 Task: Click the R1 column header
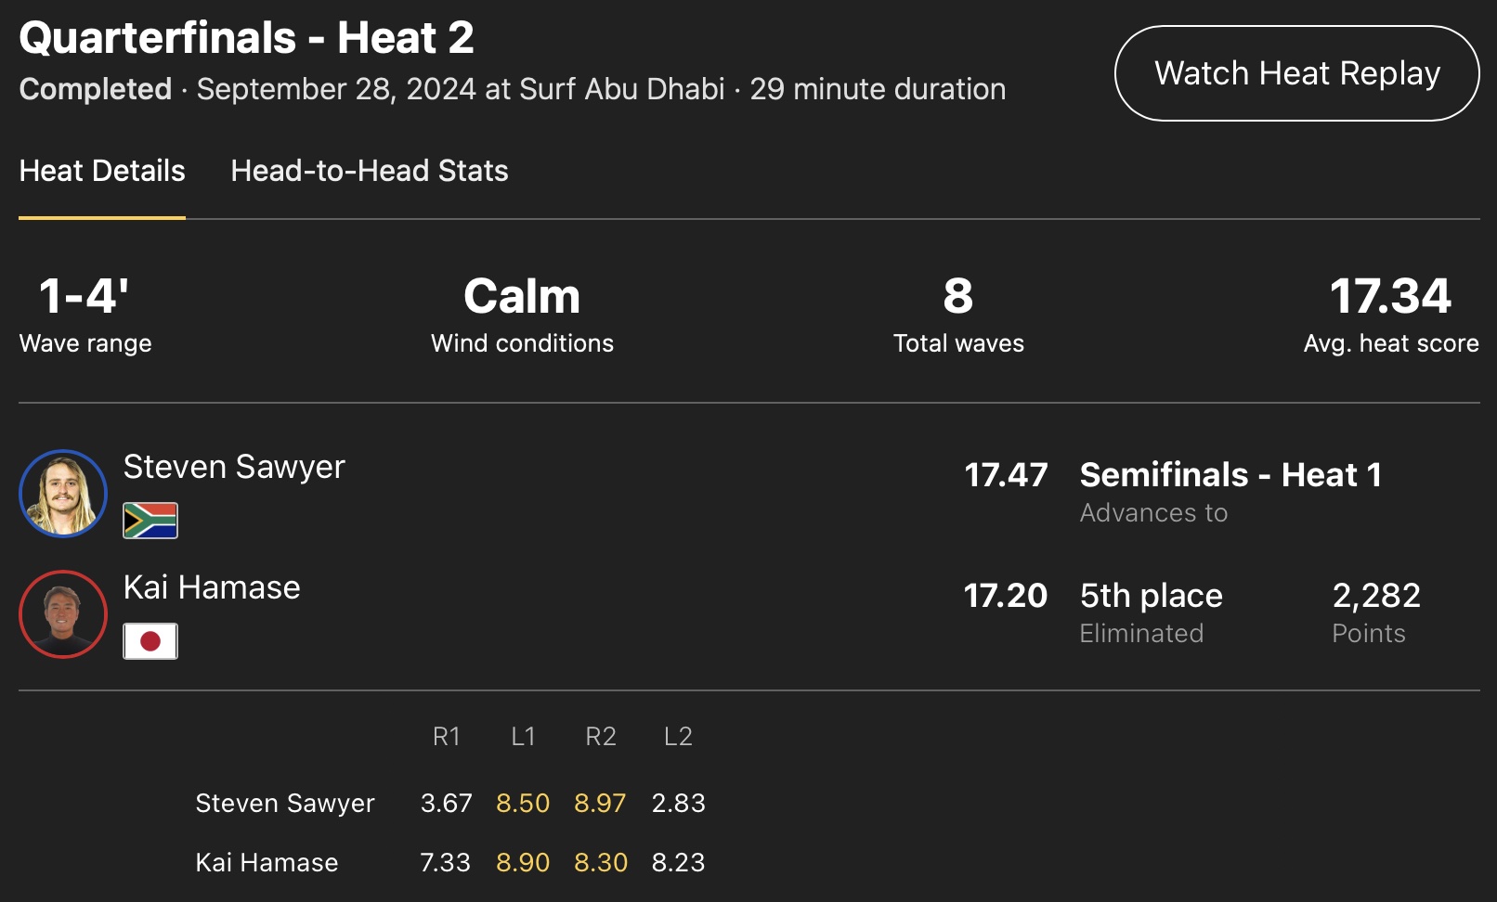(x=447, y=737)
